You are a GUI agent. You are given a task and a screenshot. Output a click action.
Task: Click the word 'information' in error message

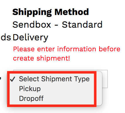pyautogui.click(x=77, y=49)
